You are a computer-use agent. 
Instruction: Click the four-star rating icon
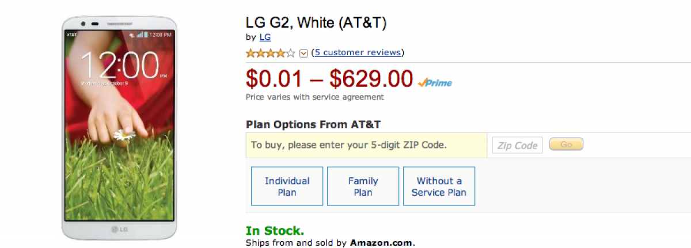pos(270,53)
